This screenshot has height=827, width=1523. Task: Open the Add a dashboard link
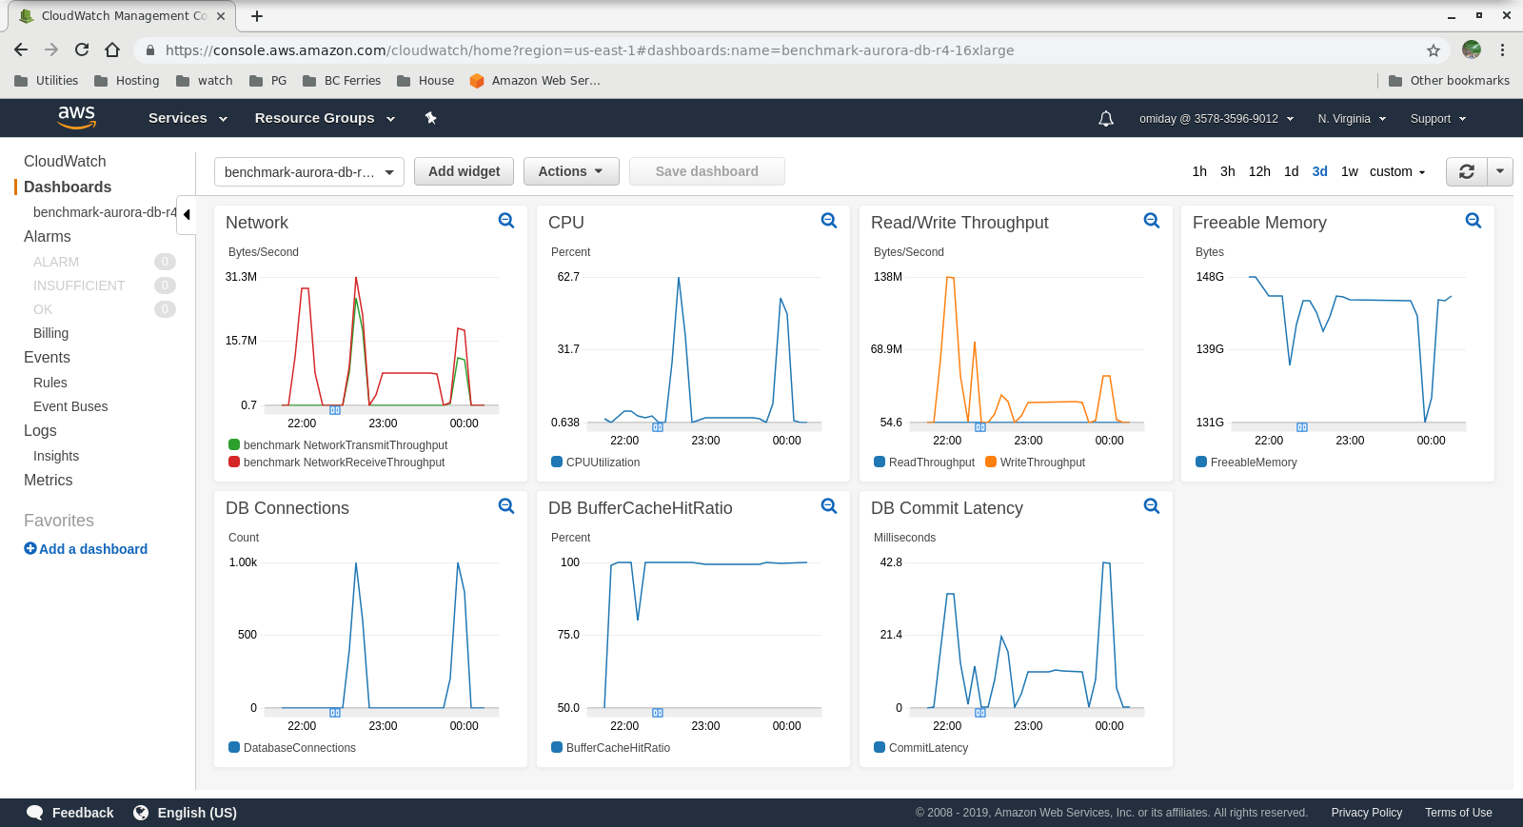coord(93,549)
